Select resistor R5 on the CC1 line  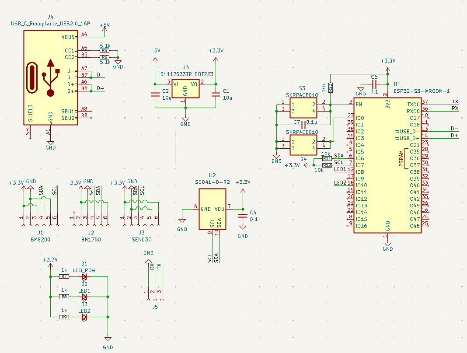click(x=105, y=51)
